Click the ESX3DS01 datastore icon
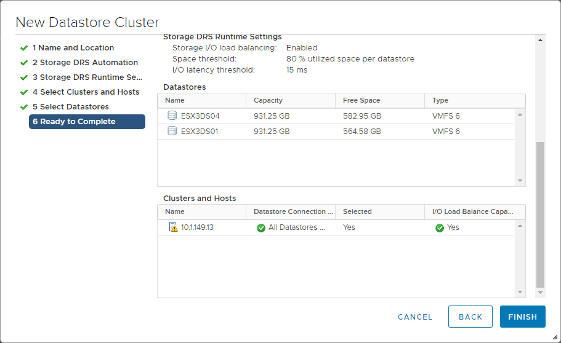This screenshot has height=343, width=561. [x=172, y=131]
